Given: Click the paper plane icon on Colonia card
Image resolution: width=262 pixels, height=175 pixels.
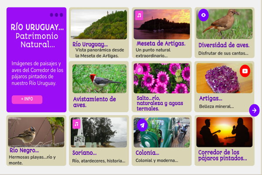Looking at the screenshot, I should [142, 125].
